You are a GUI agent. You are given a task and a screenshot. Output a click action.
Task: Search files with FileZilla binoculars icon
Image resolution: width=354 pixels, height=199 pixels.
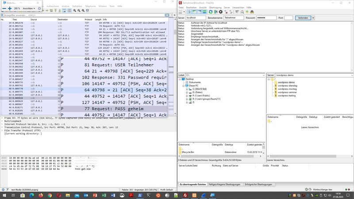[252, 12]
